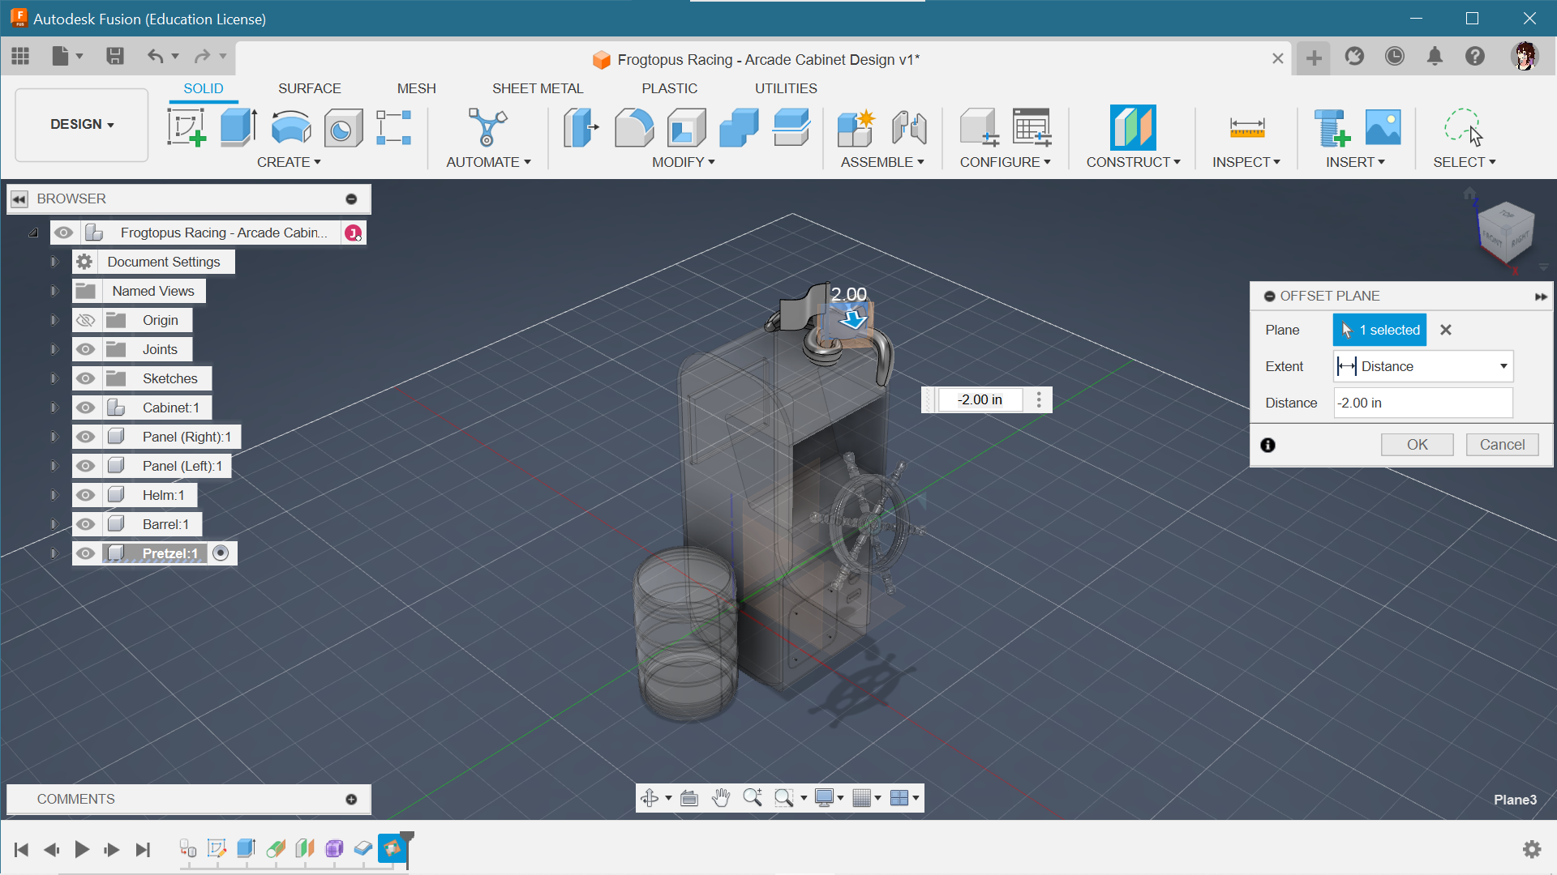Select the Fillet tool icon
Viewport: 1557px width, 875px height.
[633, 127]
